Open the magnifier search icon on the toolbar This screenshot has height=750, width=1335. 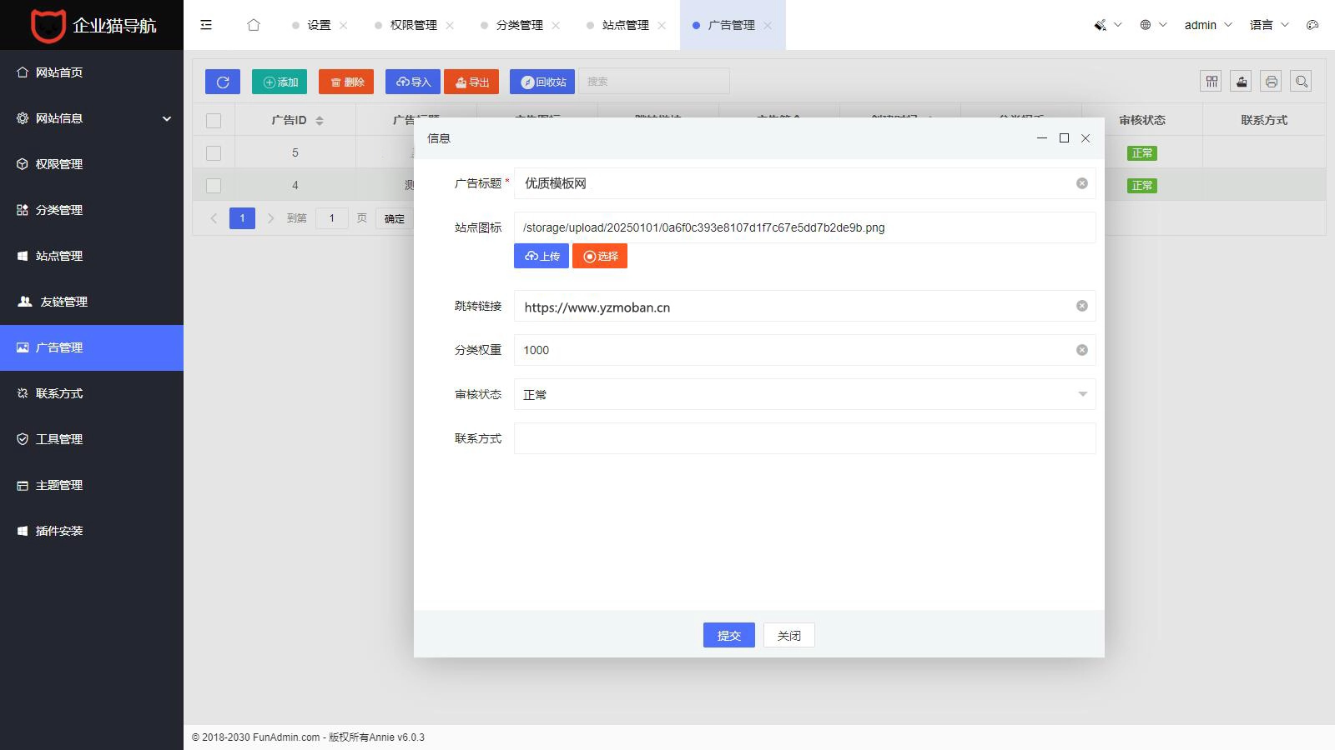1301,81
